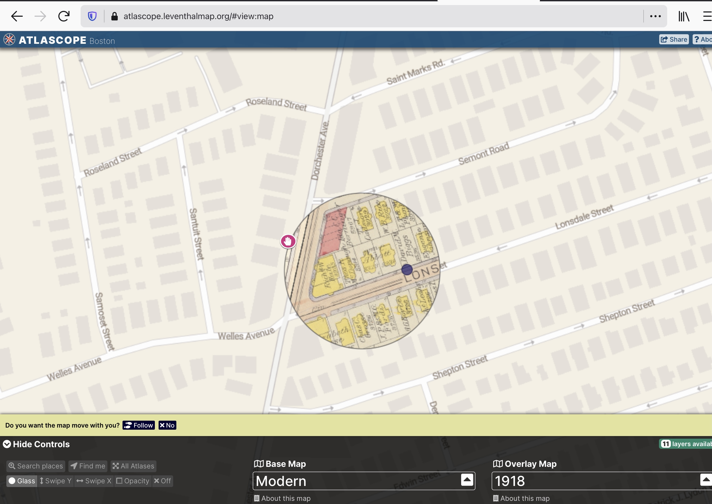Click the Share button

(x=674, y=40)
